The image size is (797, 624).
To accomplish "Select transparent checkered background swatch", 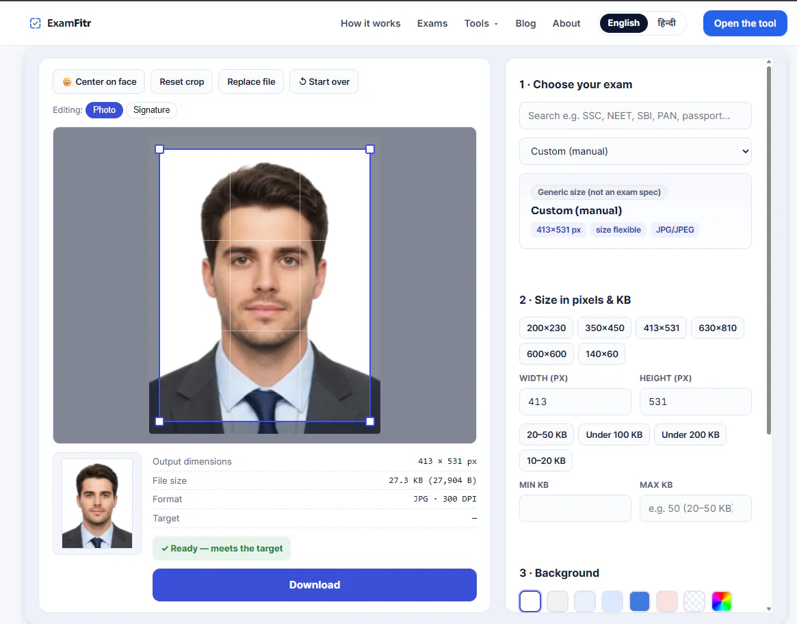I will (694, 601).
